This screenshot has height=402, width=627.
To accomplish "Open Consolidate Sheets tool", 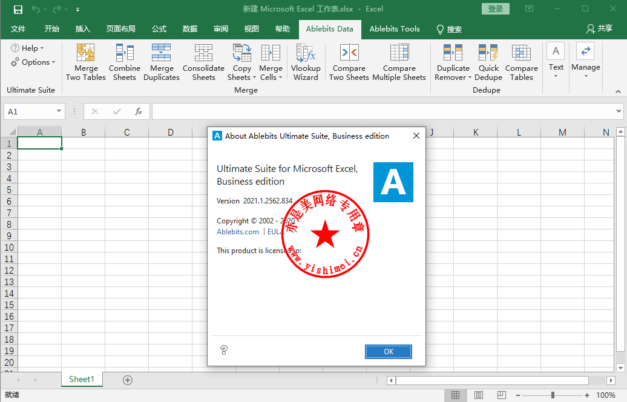I will click(x=203, y=62).
